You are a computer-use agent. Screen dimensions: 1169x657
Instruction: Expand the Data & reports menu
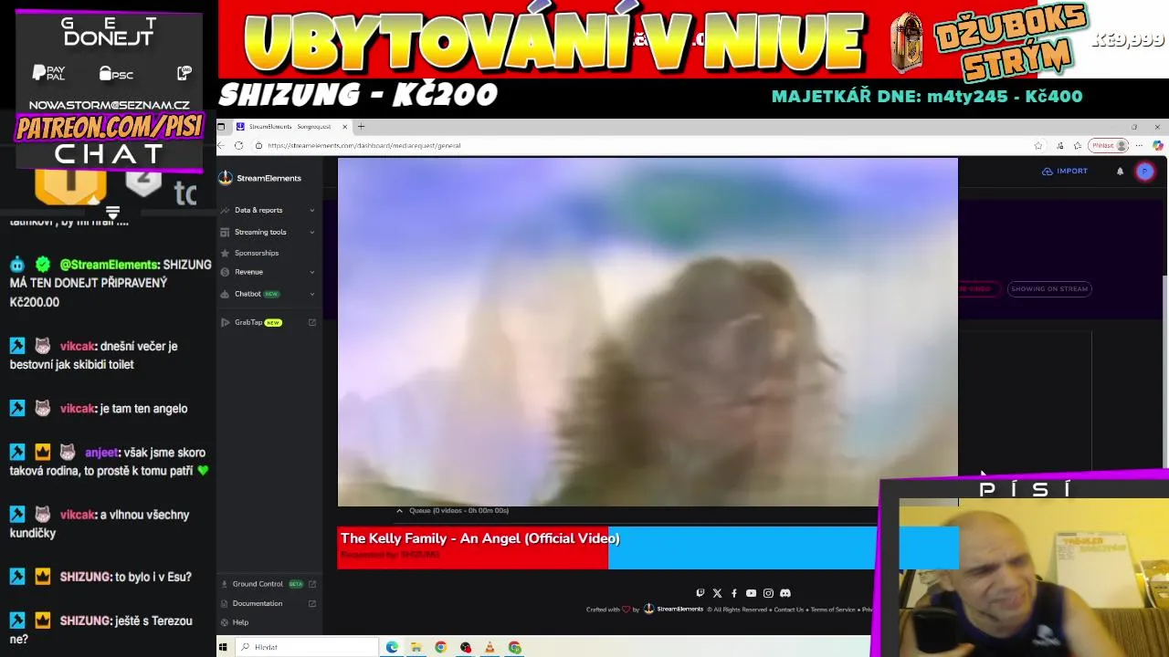click(268, 210)
